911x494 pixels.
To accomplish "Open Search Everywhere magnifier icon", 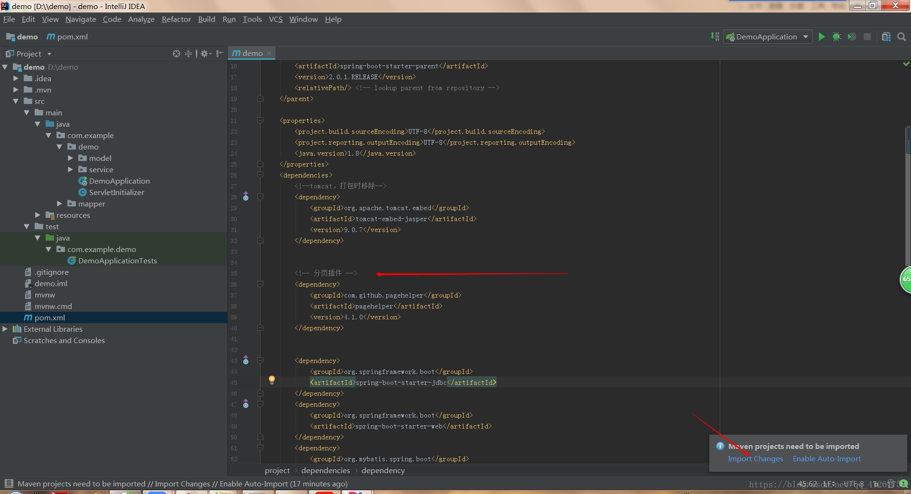I will pyautogui.click(x=902, y=37).
